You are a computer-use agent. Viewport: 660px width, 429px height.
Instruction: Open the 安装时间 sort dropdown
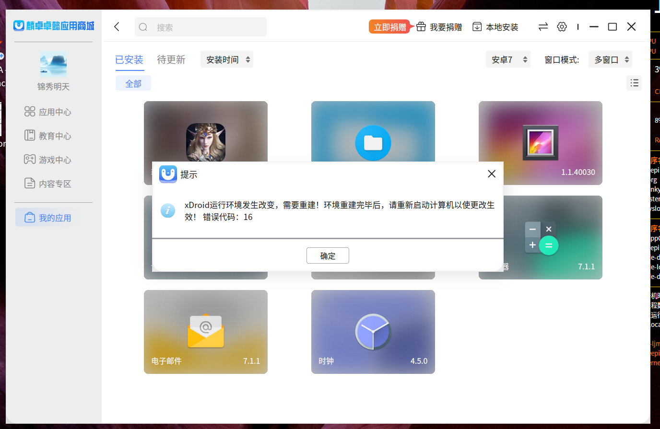pyautogui.click(x=226, y=59)
